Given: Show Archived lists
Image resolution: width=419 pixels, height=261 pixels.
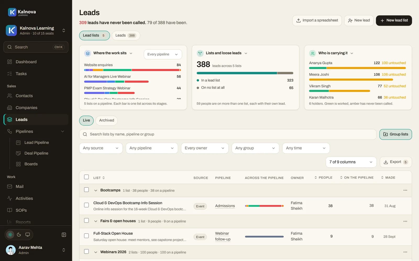Looking at the screenshot, I should tap(107, 120).
